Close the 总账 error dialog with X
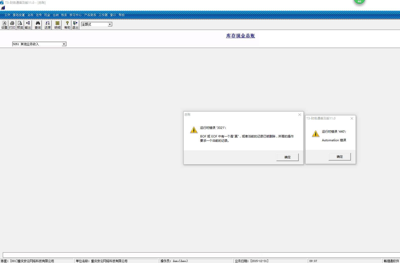 coord(300,115)
